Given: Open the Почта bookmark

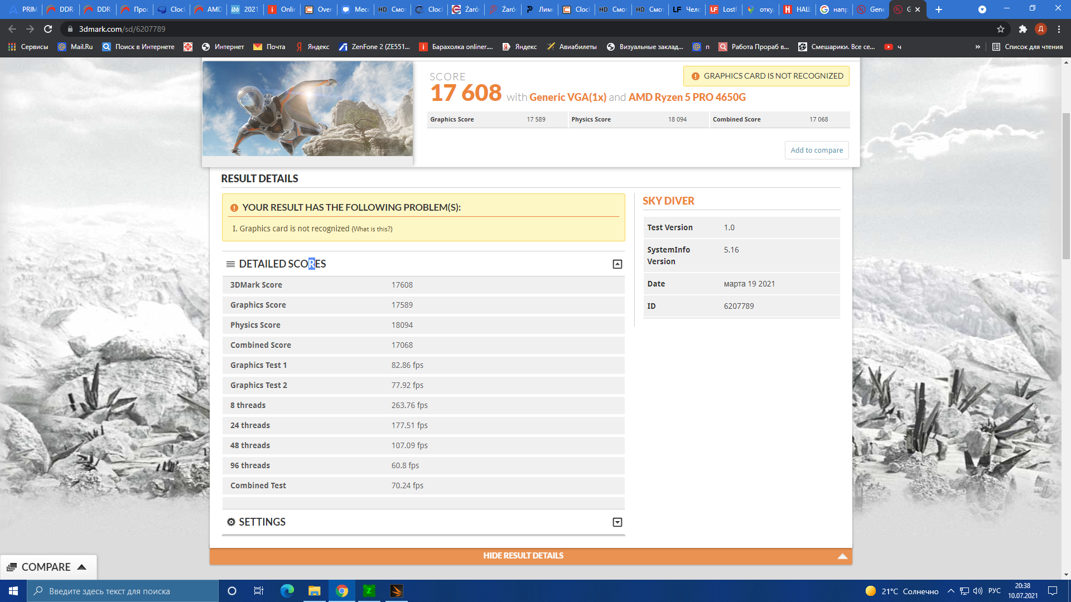Looking at the screenshot, I should (x=269, y=47).
